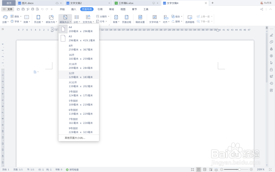Switch to the 审阅 tab
Screen dimensions: 275x172
click(111, 9)
